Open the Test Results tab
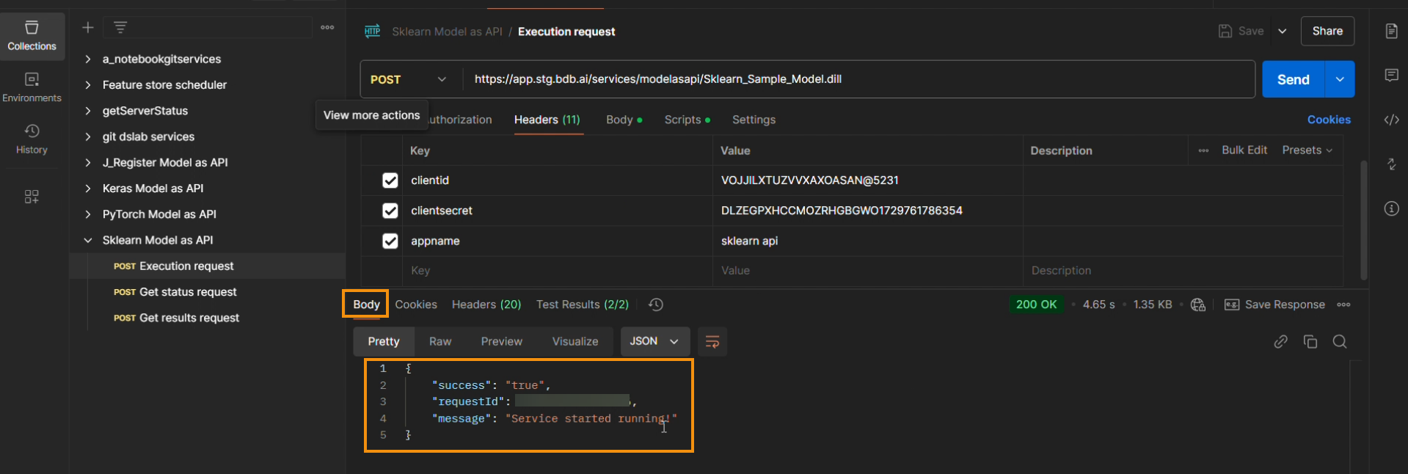The image size is (1408, 474). [x=582, y=305]
